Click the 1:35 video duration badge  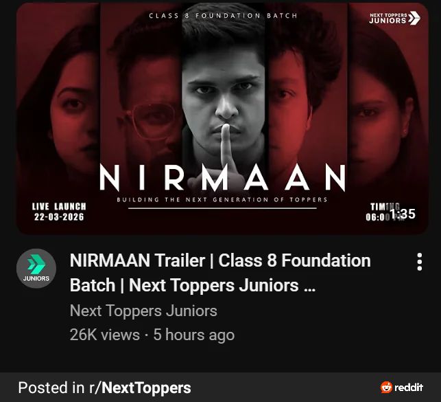(403, 214)
